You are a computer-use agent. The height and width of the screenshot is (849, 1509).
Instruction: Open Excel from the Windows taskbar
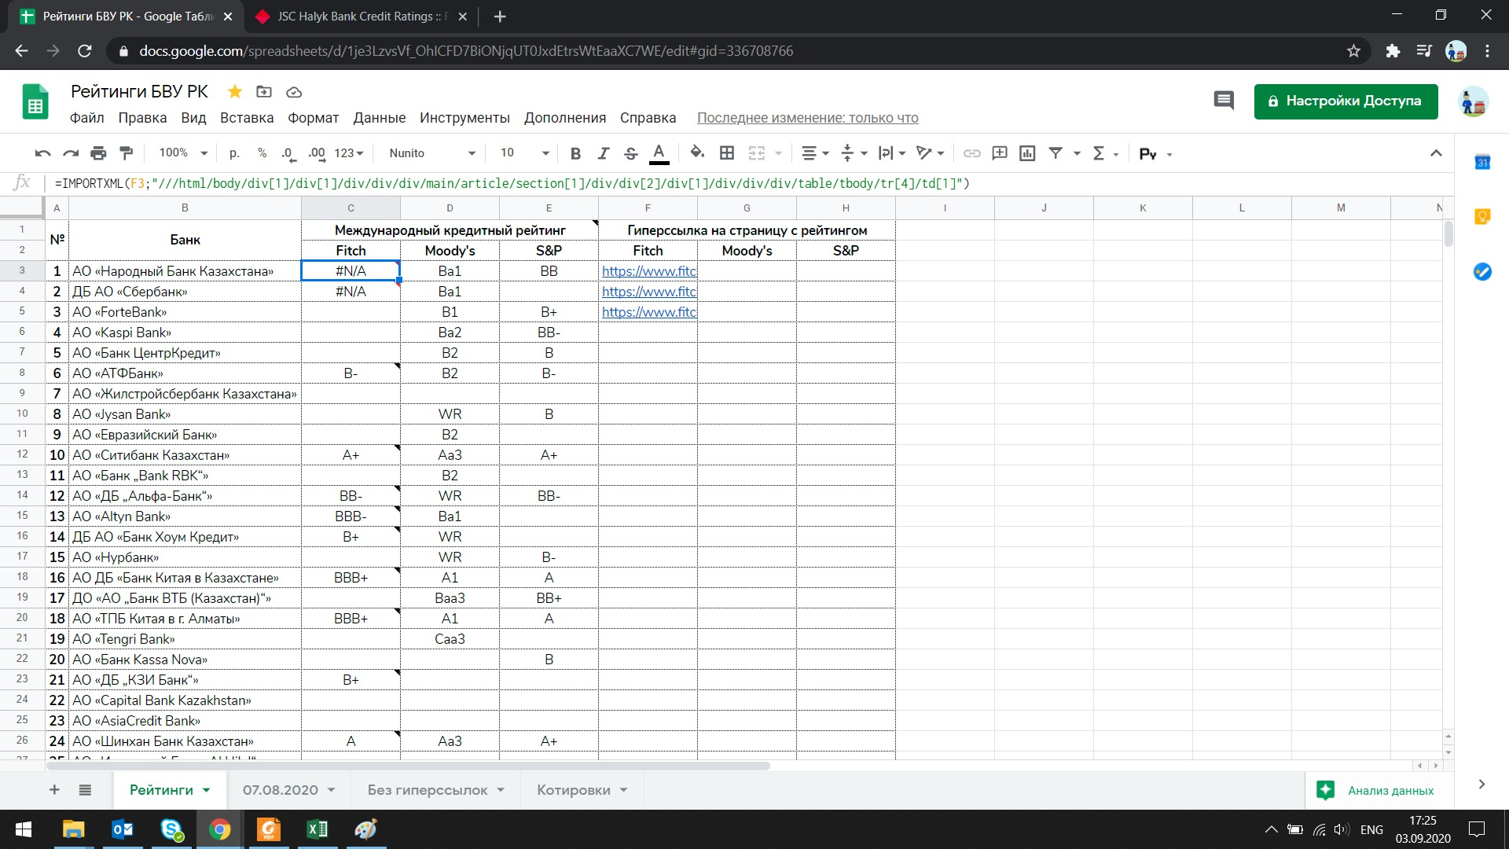pos(317,829)
